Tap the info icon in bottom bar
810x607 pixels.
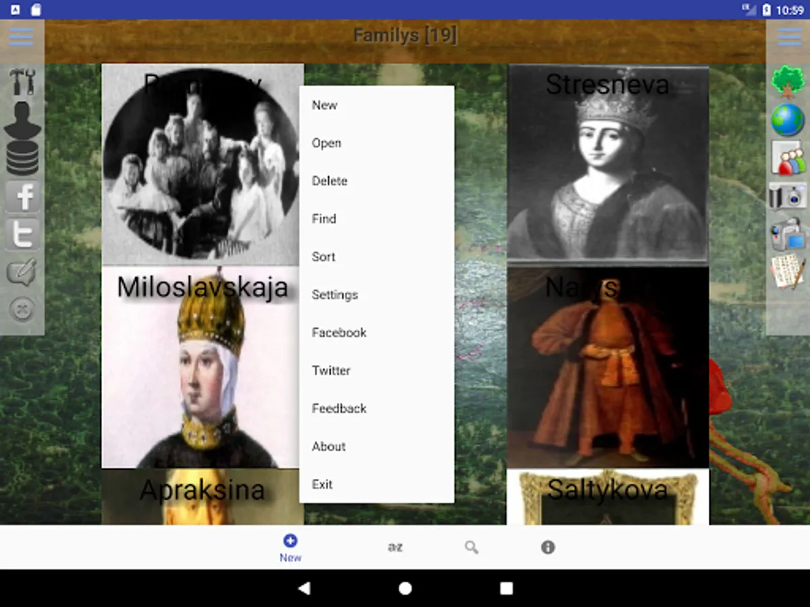click(548, 548)
